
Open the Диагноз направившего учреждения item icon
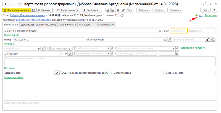click(177, 48)
